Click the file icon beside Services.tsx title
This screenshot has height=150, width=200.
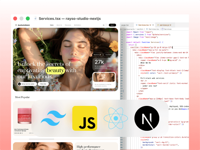point(35,19)
